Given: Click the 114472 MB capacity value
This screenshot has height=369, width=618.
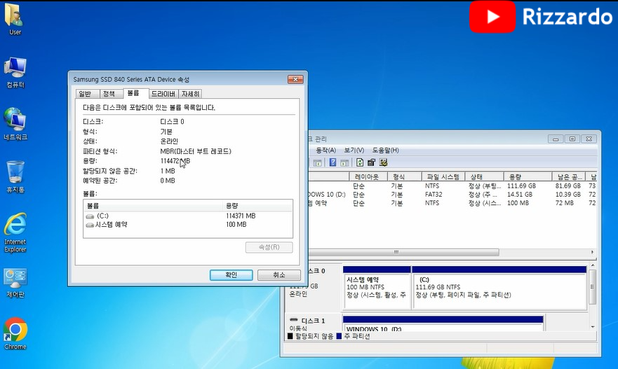Looking at the screenshot, I should [175, 161].
